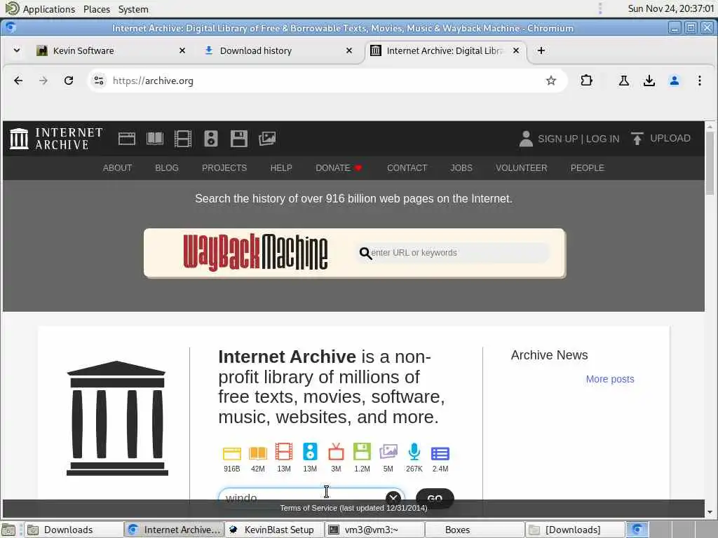718x538 pixels.
Task: Switch to the Boxes window in taskbar
Action: [x=475, y=530]
